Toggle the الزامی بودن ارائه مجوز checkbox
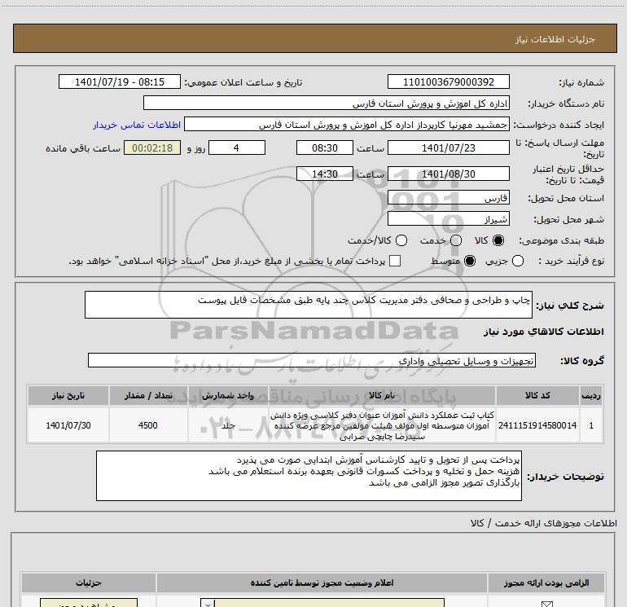Image resolution: width=627 pixels, height=607 pixels. 546,604
